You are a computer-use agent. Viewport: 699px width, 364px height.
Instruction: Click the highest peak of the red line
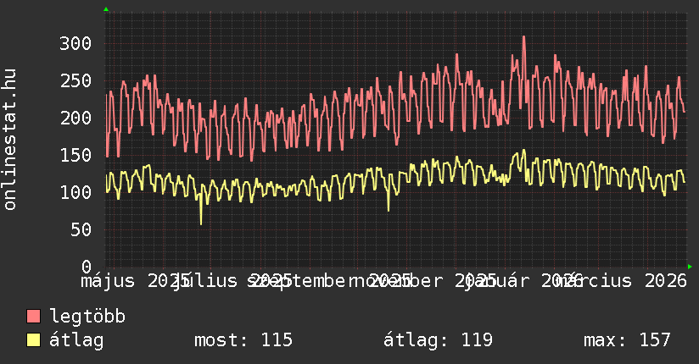pos(523,36)
